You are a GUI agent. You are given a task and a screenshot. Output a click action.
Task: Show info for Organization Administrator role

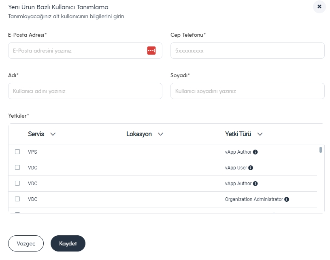click(x=287, y=199)
